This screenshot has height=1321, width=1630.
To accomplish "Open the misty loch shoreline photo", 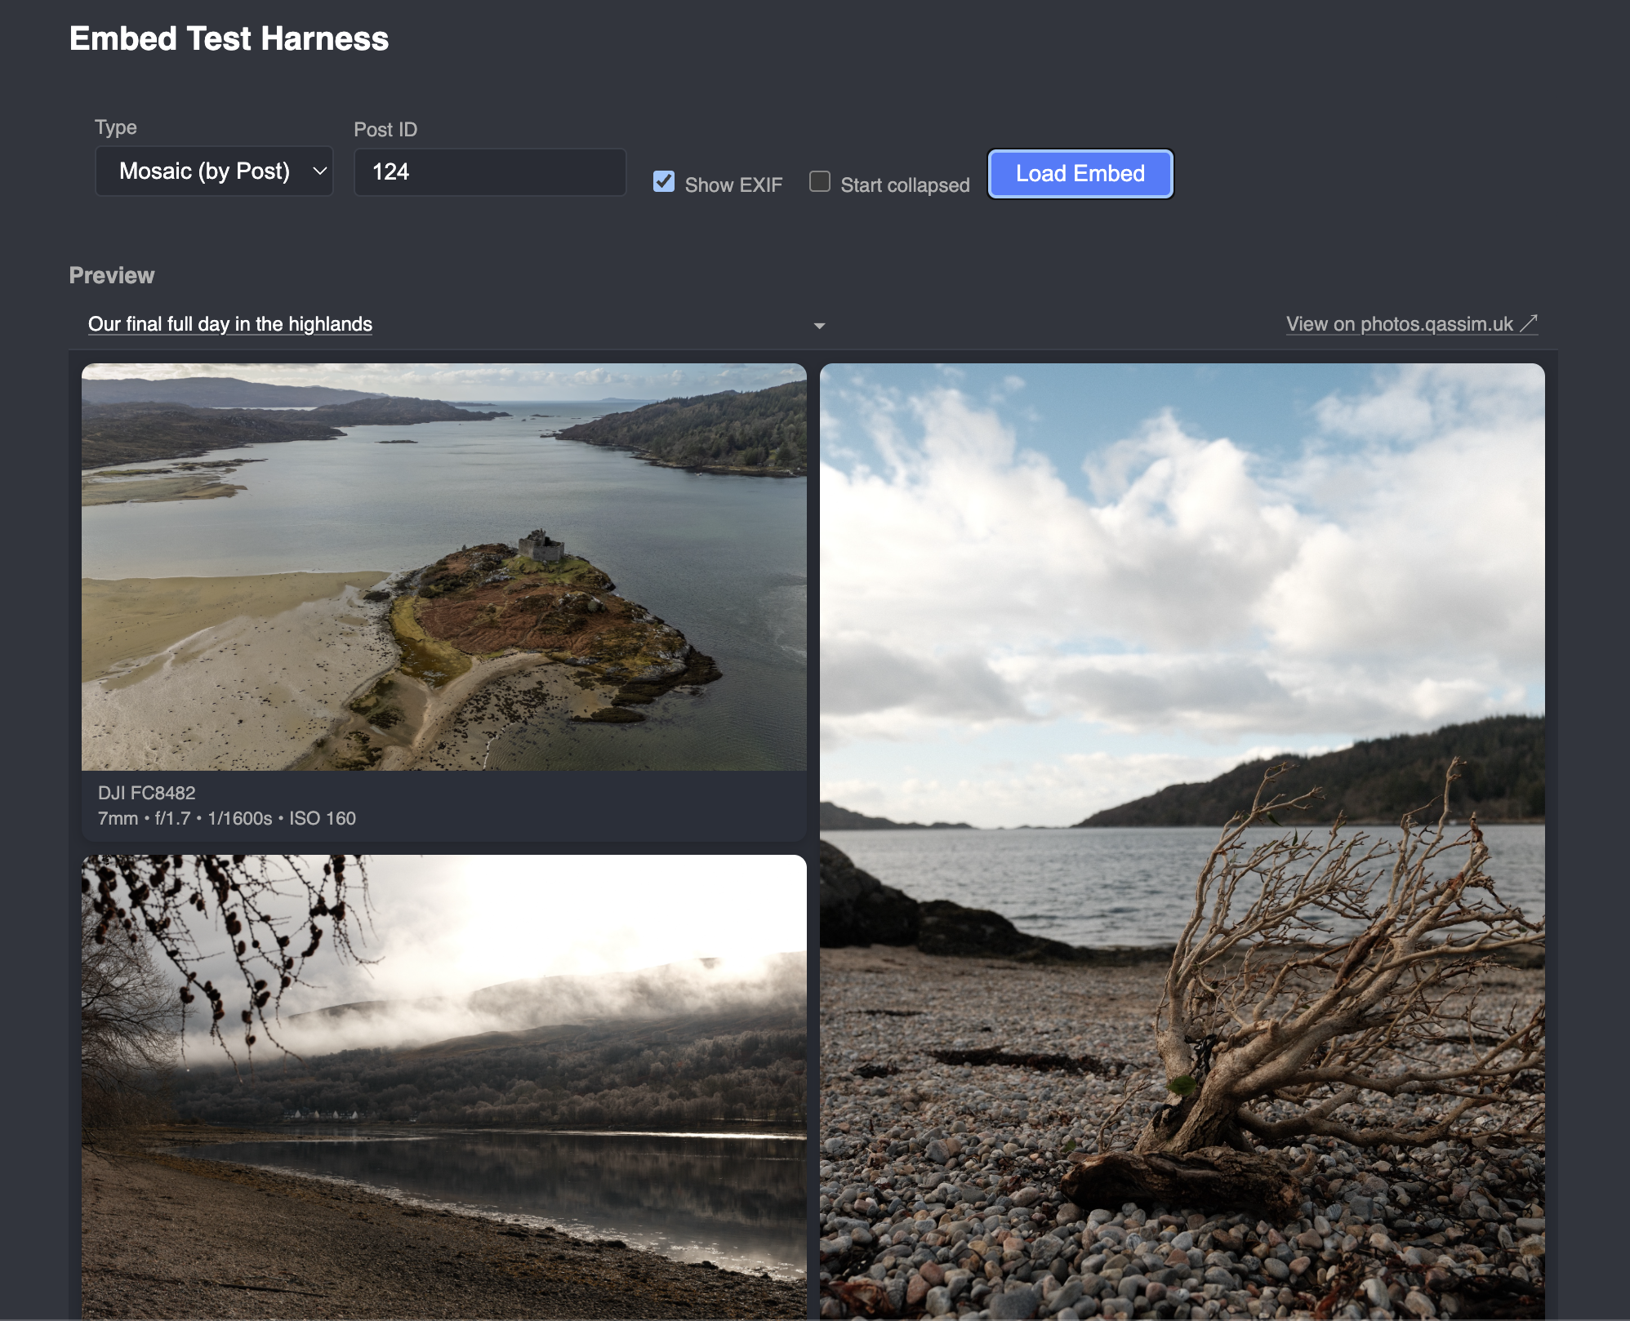I will click(x=444, y=1086).
